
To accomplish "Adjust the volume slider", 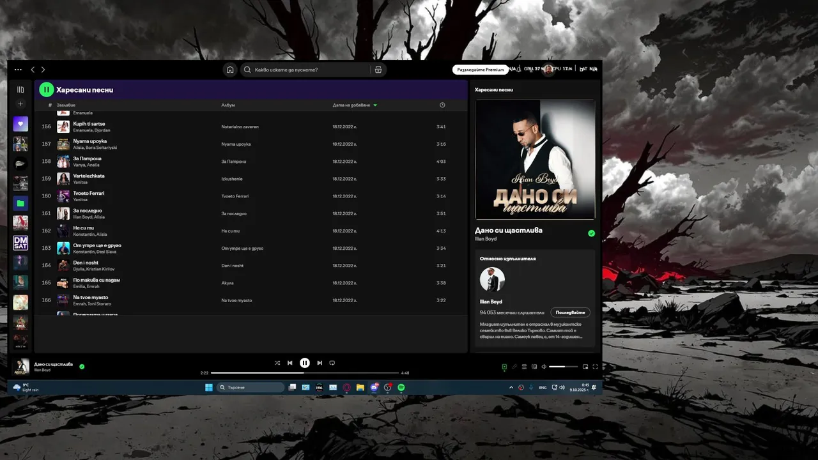I will (563, 367).
